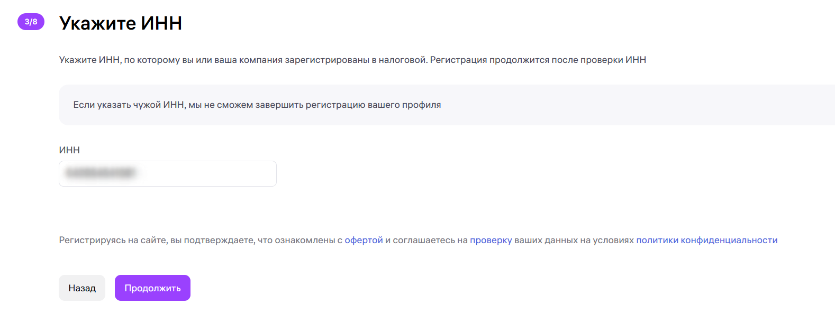835x332 pixels.
Task: Click the Укажите ИНН heading
Action: click(x=121, y=23)
